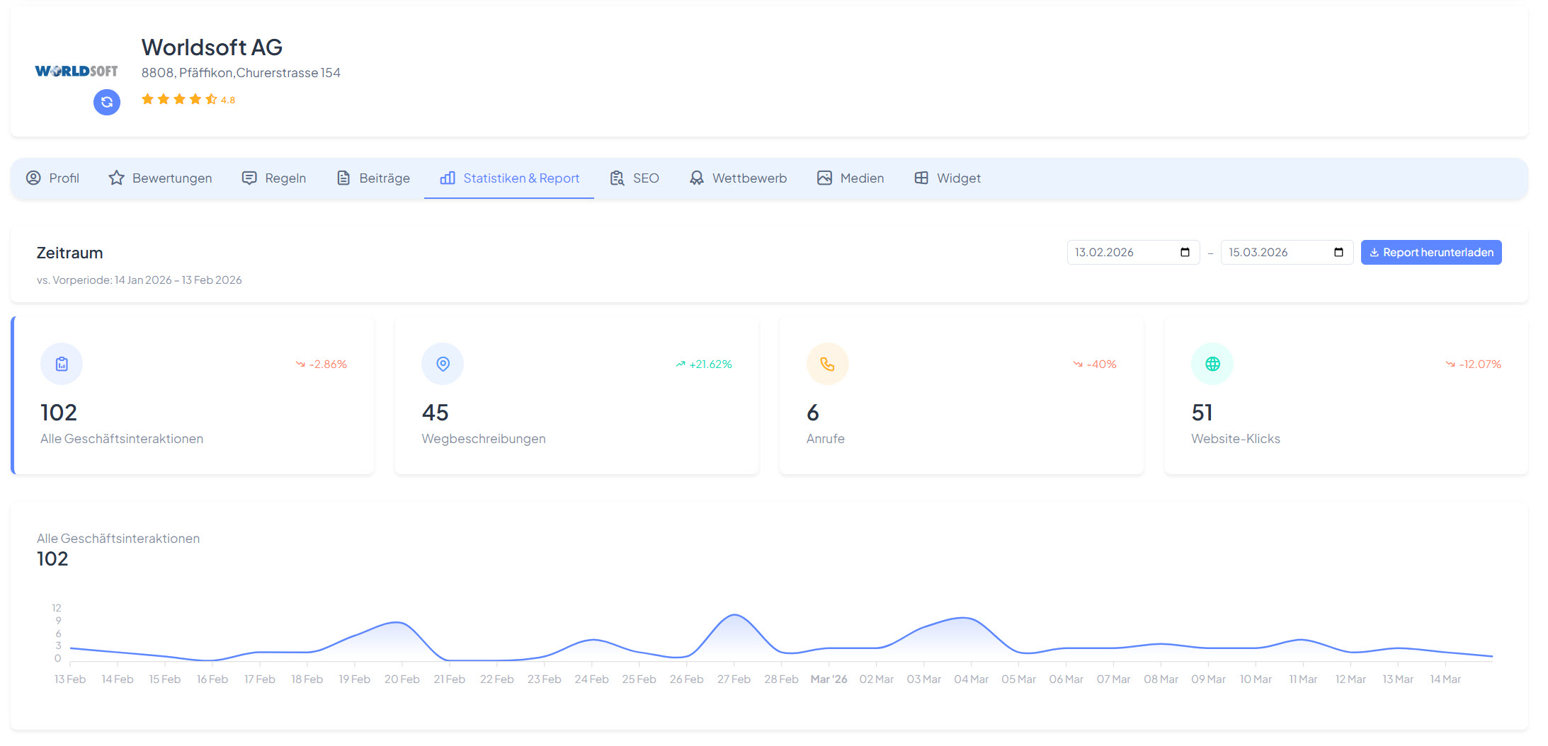
Task: Click the 27 Feb peak on the chart
Action: pyautogui.click(x=734, y=616)
